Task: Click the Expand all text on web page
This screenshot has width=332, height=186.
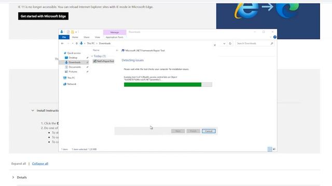Action: coord(19,164)
